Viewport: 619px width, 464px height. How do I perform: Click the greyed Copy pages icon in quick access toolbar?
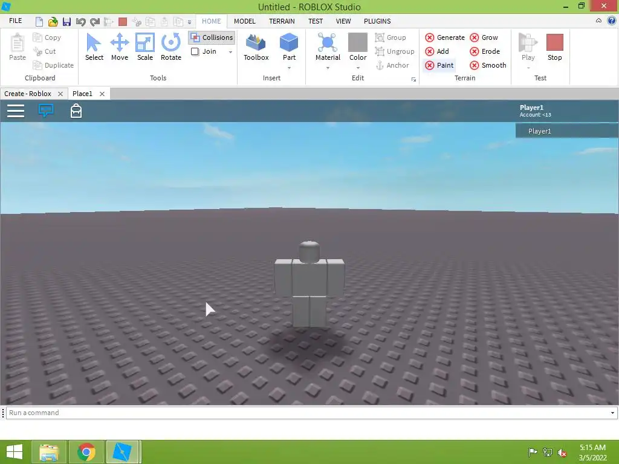151,21
